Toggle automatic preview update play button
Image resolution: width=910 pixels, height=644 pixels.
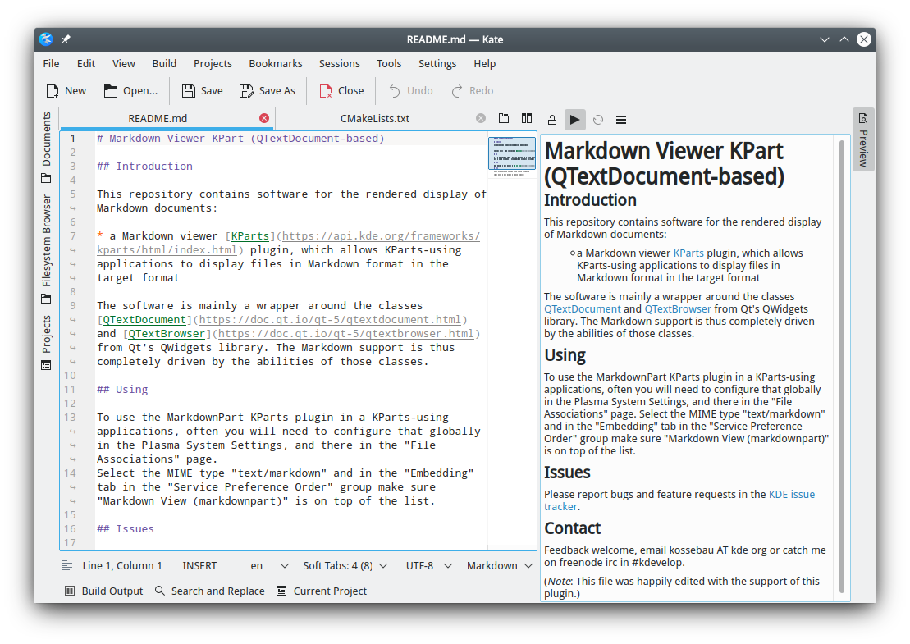tap(575, 120)
